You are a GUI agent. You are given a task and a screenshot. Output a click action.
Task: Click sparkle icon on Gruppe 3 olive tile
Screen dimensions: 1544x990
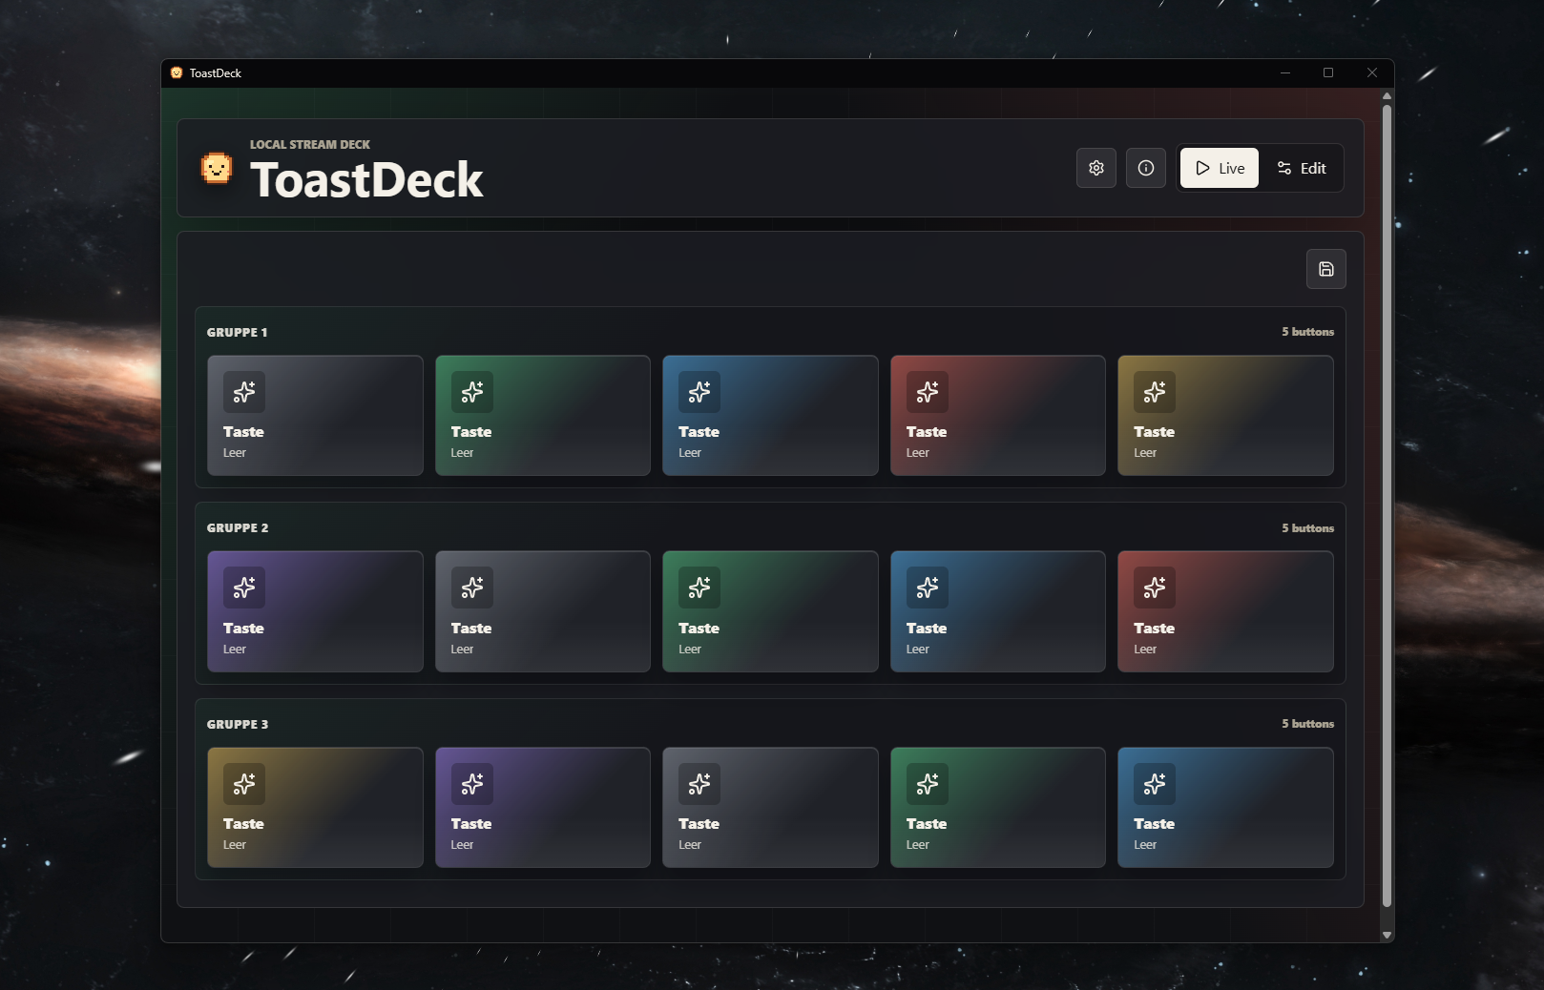[x=244, y=784]
